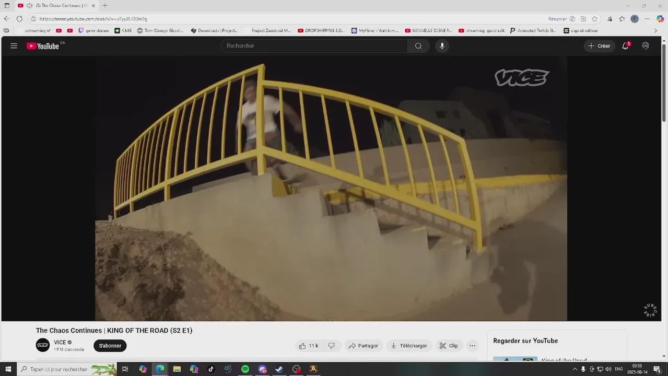
Task: Add page to favorites with star icon
Action: point(595,19)
